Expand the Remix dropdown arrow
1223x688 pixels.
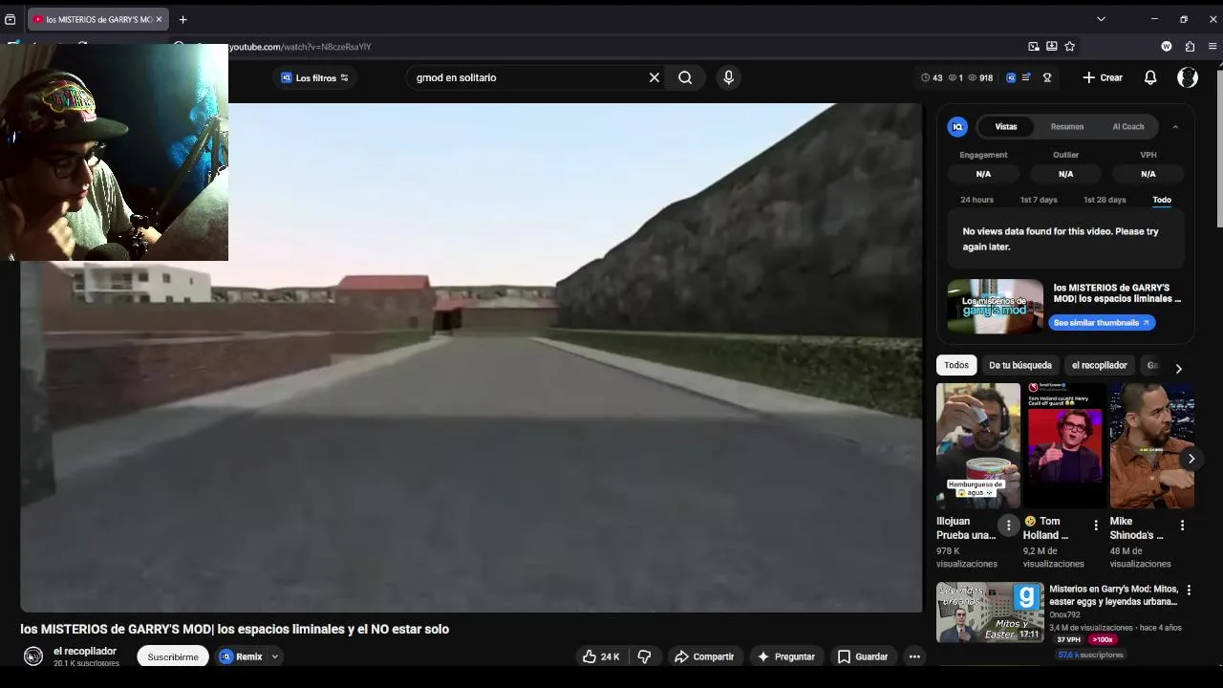click(274, 656)
